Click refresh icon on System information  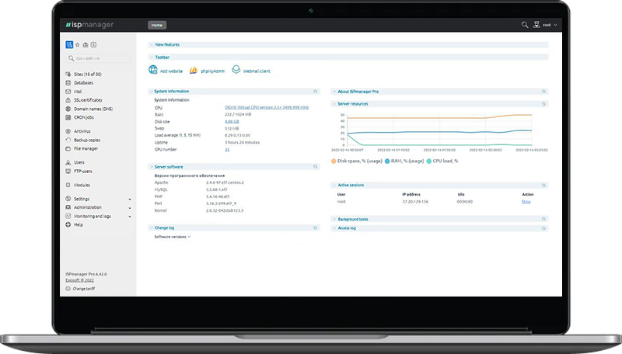coord(315,91)
